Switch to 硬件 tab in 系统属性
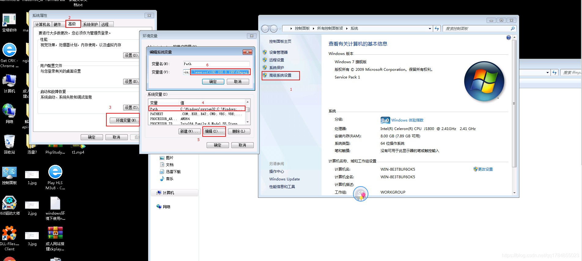This screenshot has height=261, width=582. (x=58, y=24)
